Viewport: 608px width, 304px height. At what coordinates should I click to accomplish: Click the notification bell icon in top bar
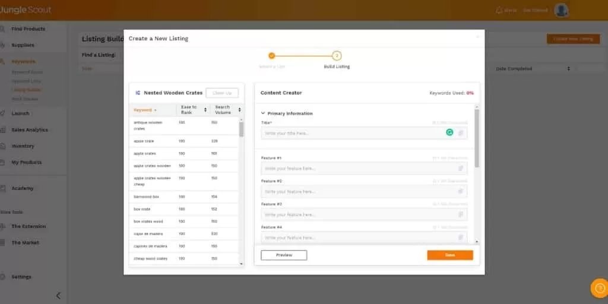point(499,10)
